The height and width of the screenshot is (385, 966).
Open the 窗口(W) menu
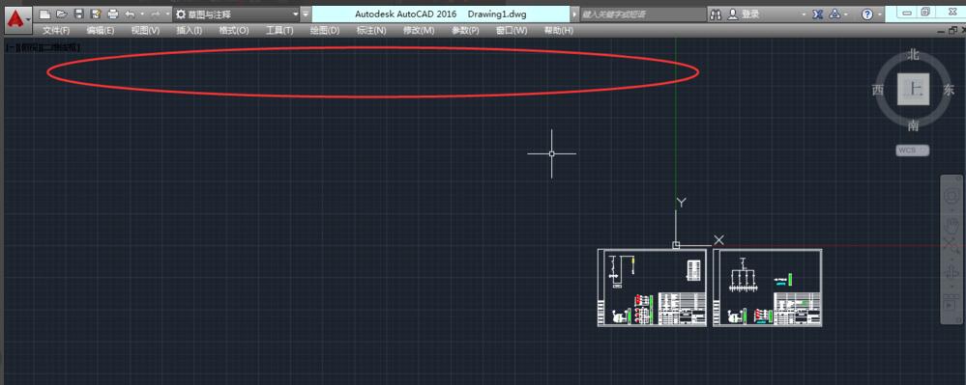[512, 30]
